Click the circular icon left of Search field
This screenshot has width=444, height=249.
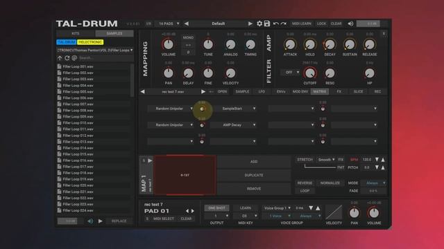click(74, 58)
